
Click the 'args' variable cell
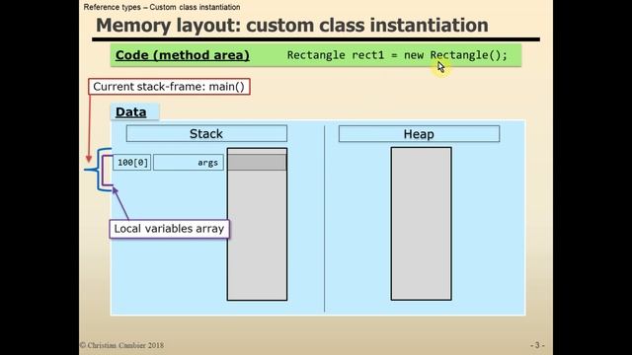tap(189, 163)
